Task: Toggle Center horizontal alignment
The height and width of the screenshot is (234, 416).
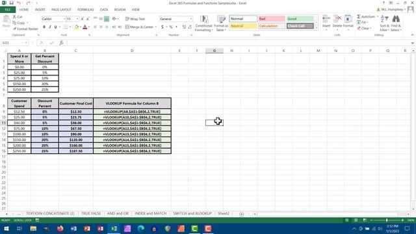Action: pyautogui.click(x=101, y=27)
